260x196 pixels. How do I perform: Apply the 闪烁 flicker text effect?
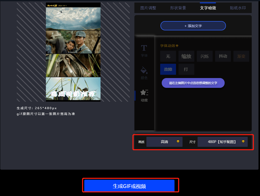[205, 56]
